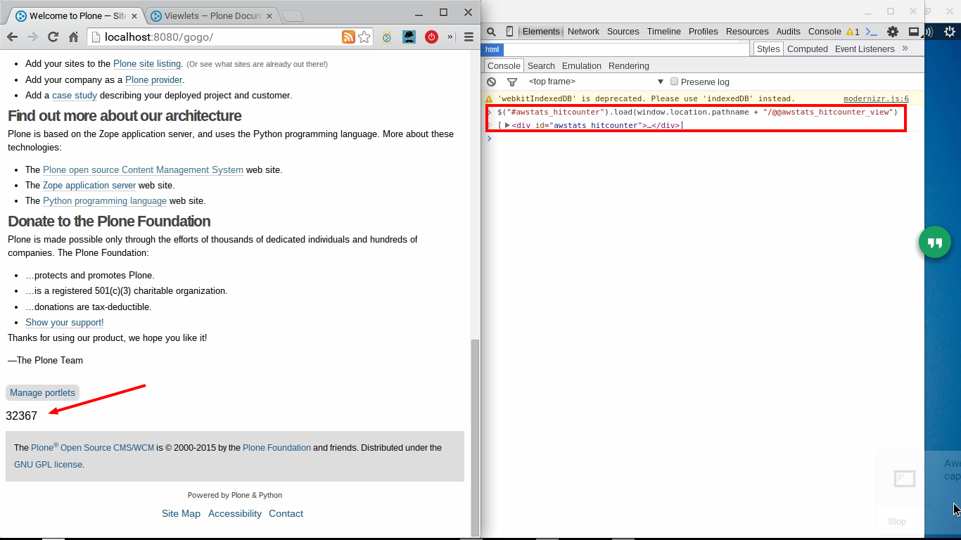
Task: Select the Elements panel tab
Action: pyautogui.click(x=541, y=32)
